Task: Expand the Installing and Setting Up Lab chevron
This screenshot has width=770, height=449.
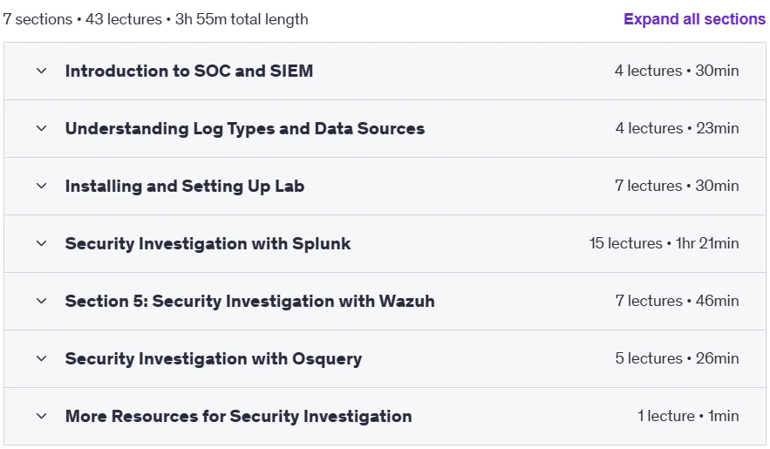Action: click(x=42, y=186)
